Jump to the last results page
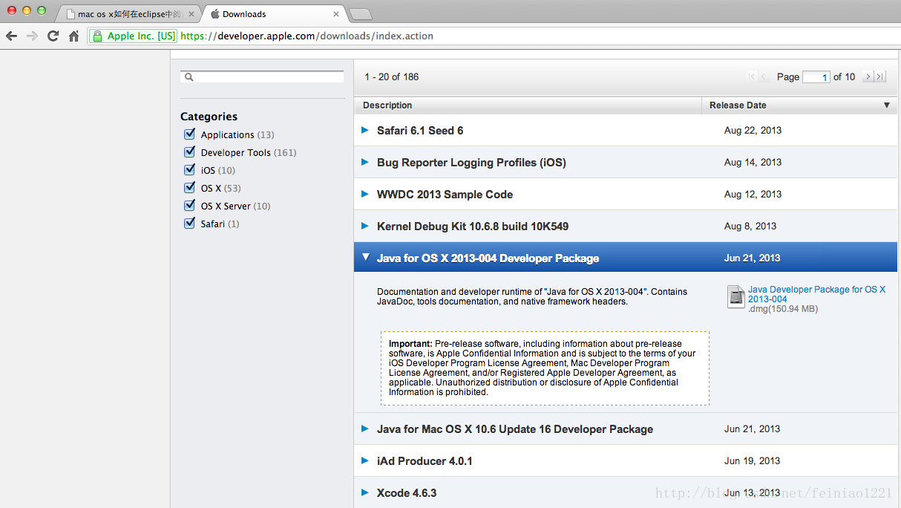901x508 pixels. coord(880,76)
